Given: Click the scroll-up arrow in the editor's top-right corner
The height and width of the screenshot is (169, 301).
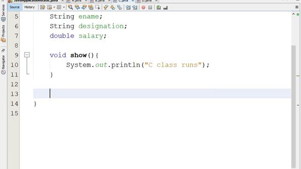Looking at the screenshot, I should (293, 14).
